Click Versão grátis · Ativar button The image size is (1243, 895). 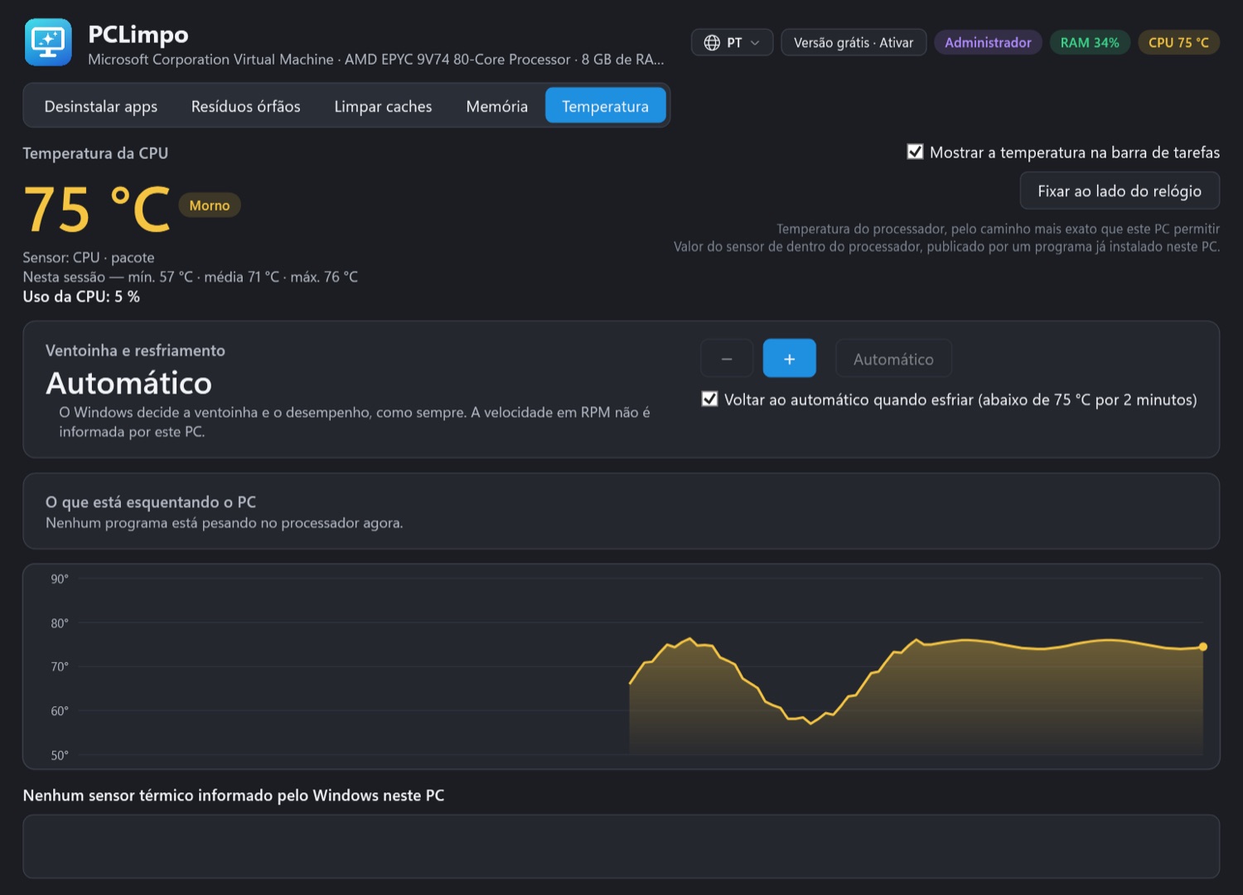[x=854, y=42]
